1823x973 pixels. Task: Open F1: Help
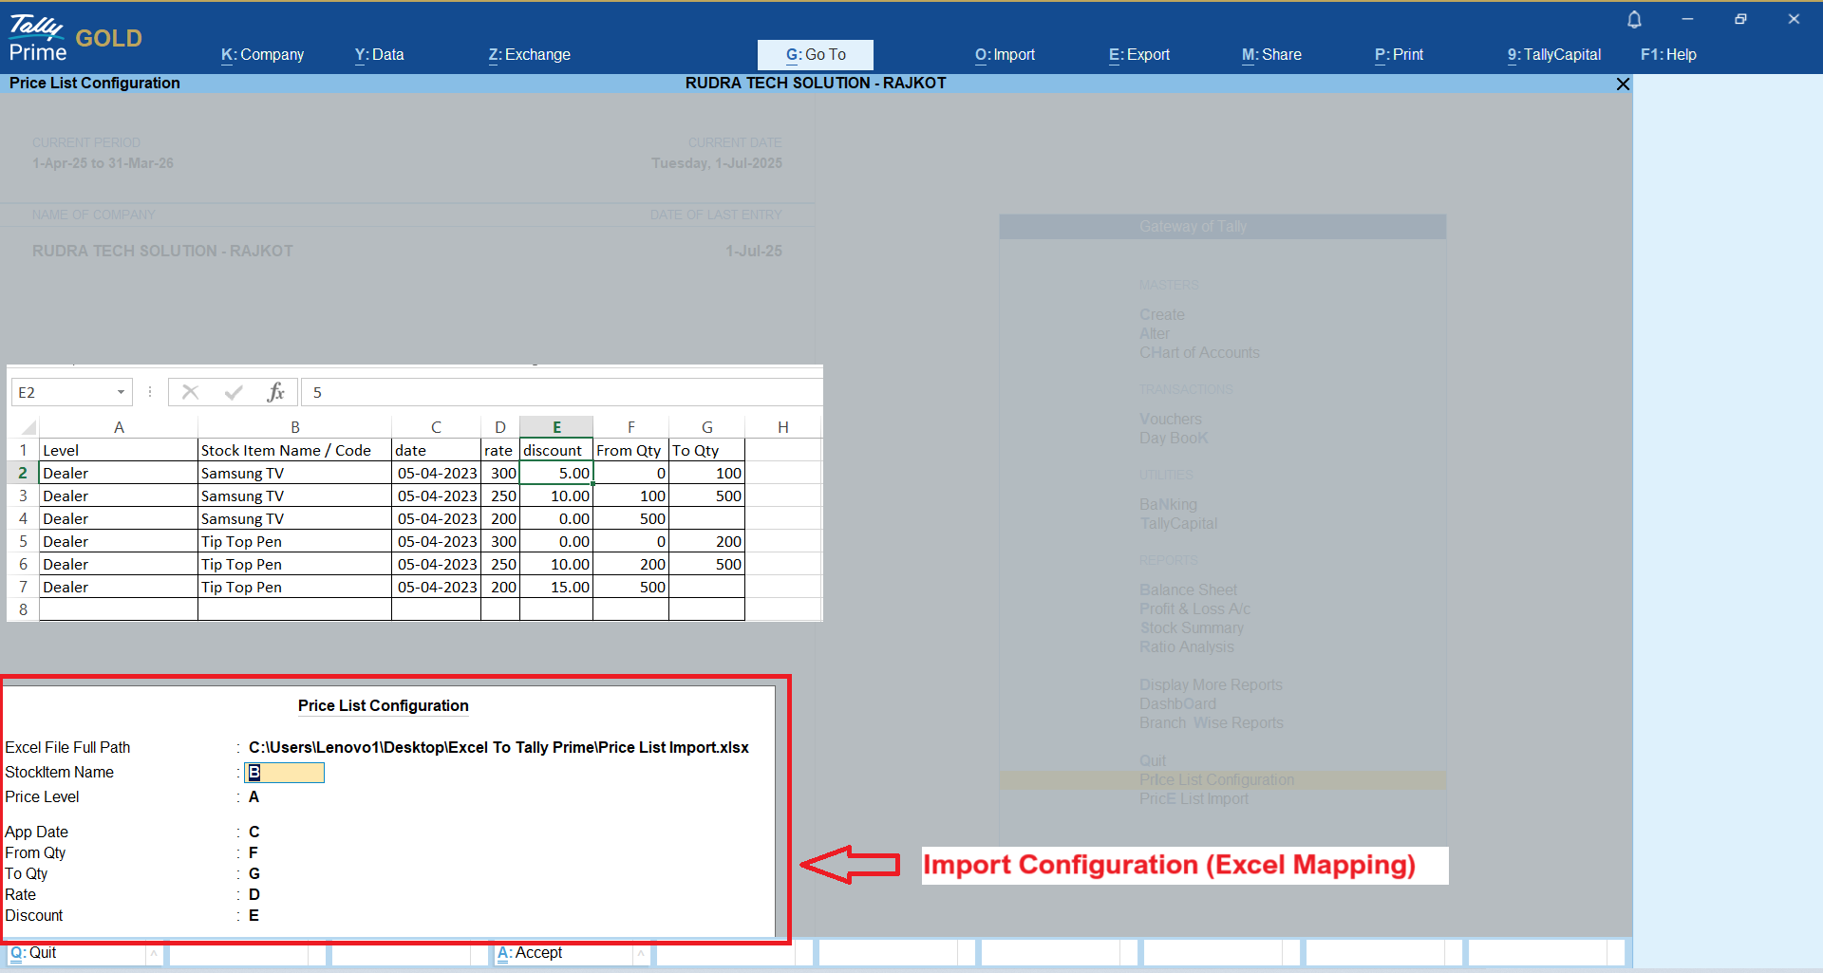(x=1668, y=55)
